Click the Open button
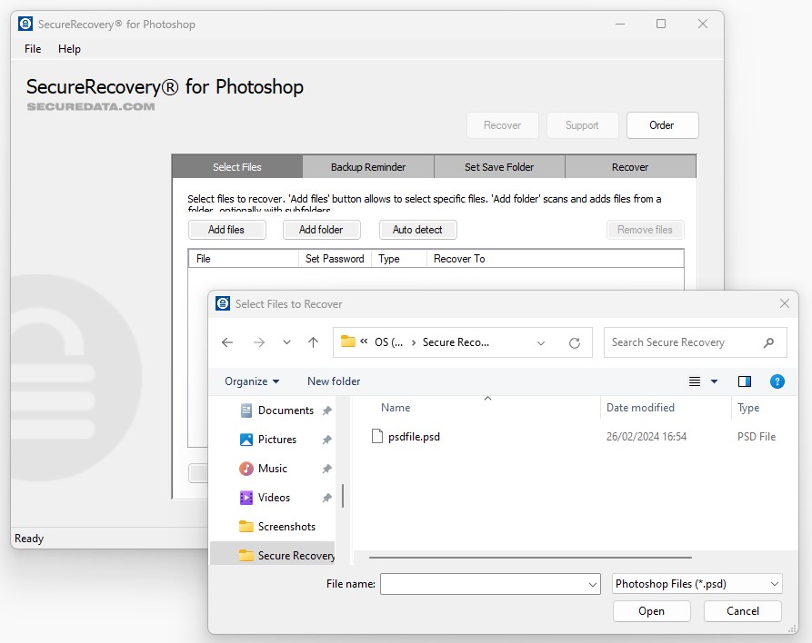The height and width of the screenshot is (643, 812). 651,611
